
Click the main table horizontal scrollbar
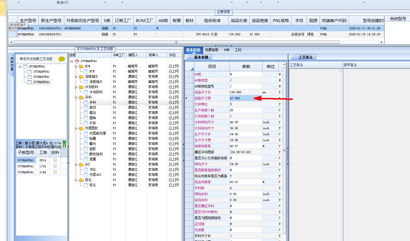[176, 42]
